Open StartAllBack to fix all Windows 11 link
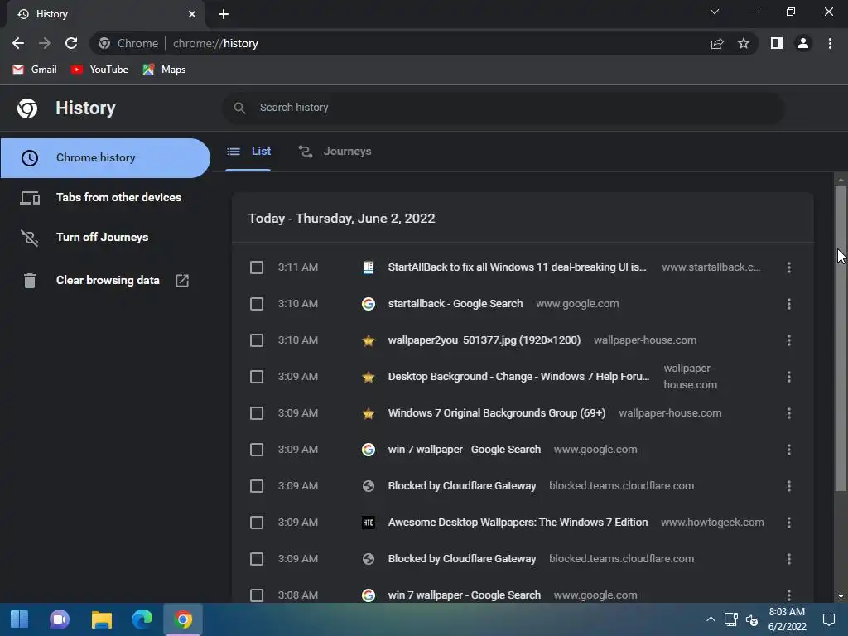 tap(517, 267)
